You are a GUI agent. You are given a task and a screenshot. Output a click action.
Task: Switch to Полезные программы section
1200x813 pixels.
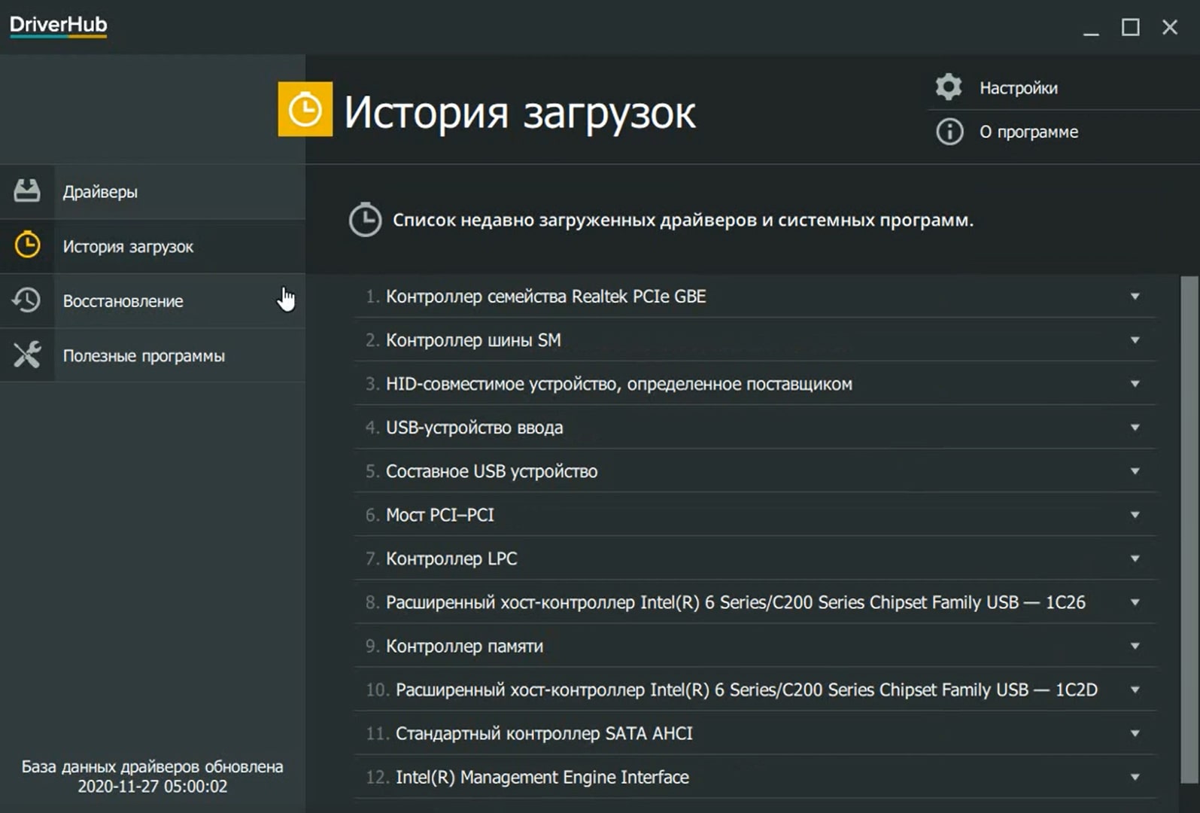(x=144, y=356)
